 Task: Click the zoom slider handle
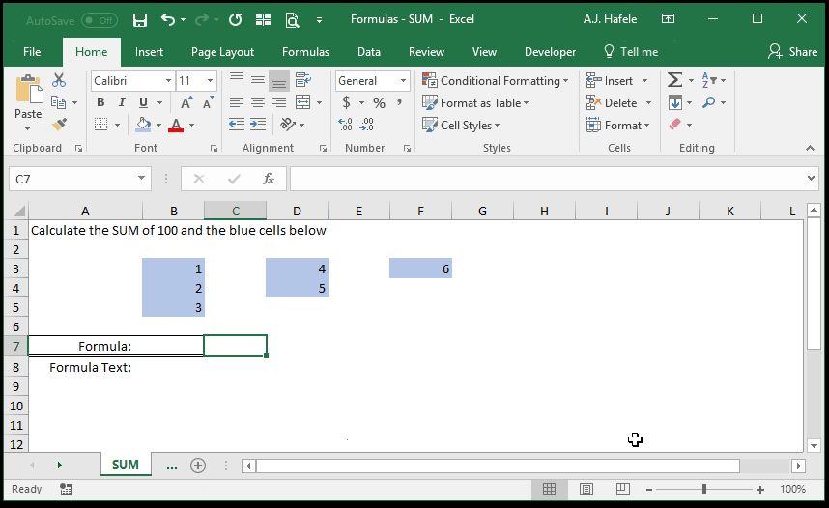[x=704, y=490]
